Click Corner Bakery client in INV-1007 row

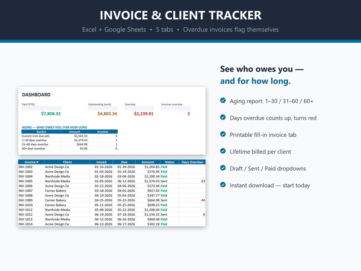click(55, 191)
